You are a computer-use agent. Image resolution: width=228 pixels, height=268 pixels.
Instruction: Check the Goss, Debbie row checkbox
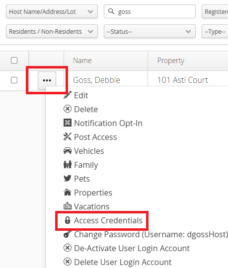14,80
